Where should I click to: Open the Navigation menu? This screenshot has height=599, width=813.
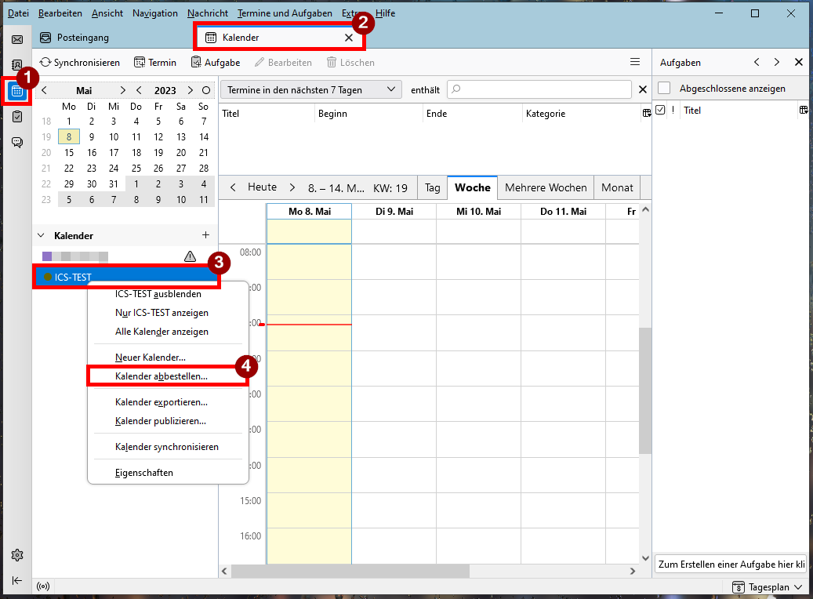click(x=155, y=13)
